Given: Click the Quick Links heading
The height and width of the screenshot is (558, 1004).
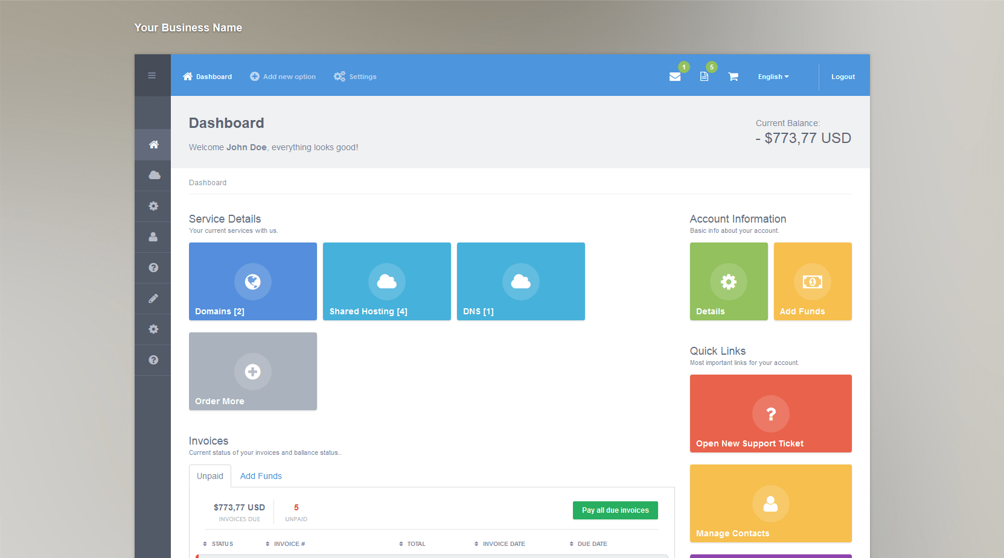Looking at the screenshot, I should (718, 351).
